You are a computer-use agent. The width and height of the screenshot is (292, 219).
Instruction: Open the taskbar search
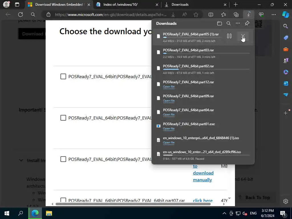tap(21, 213)
